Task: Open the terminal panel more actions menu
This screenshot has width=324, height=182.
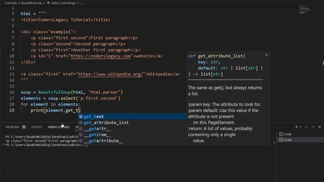Action: pyautogui.click(x=306, y=127)
